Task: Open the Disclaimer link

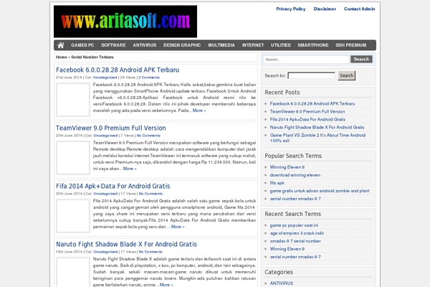Action: click(x=325, y=9)
